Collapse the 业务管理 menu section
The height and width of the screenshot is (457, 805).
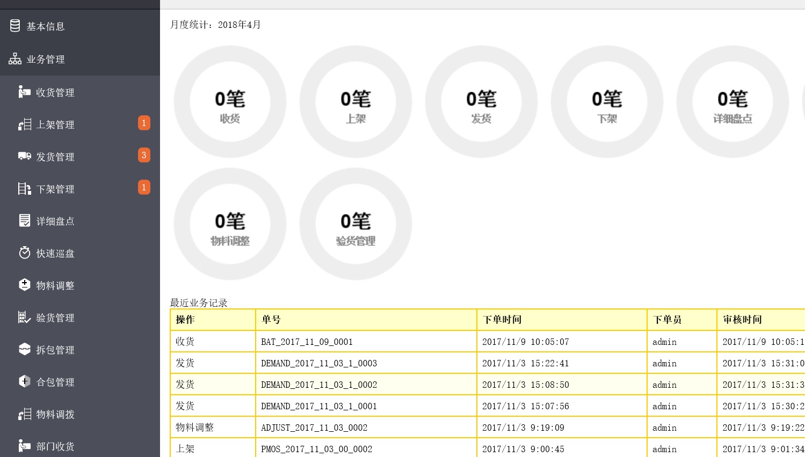[46, 59]
